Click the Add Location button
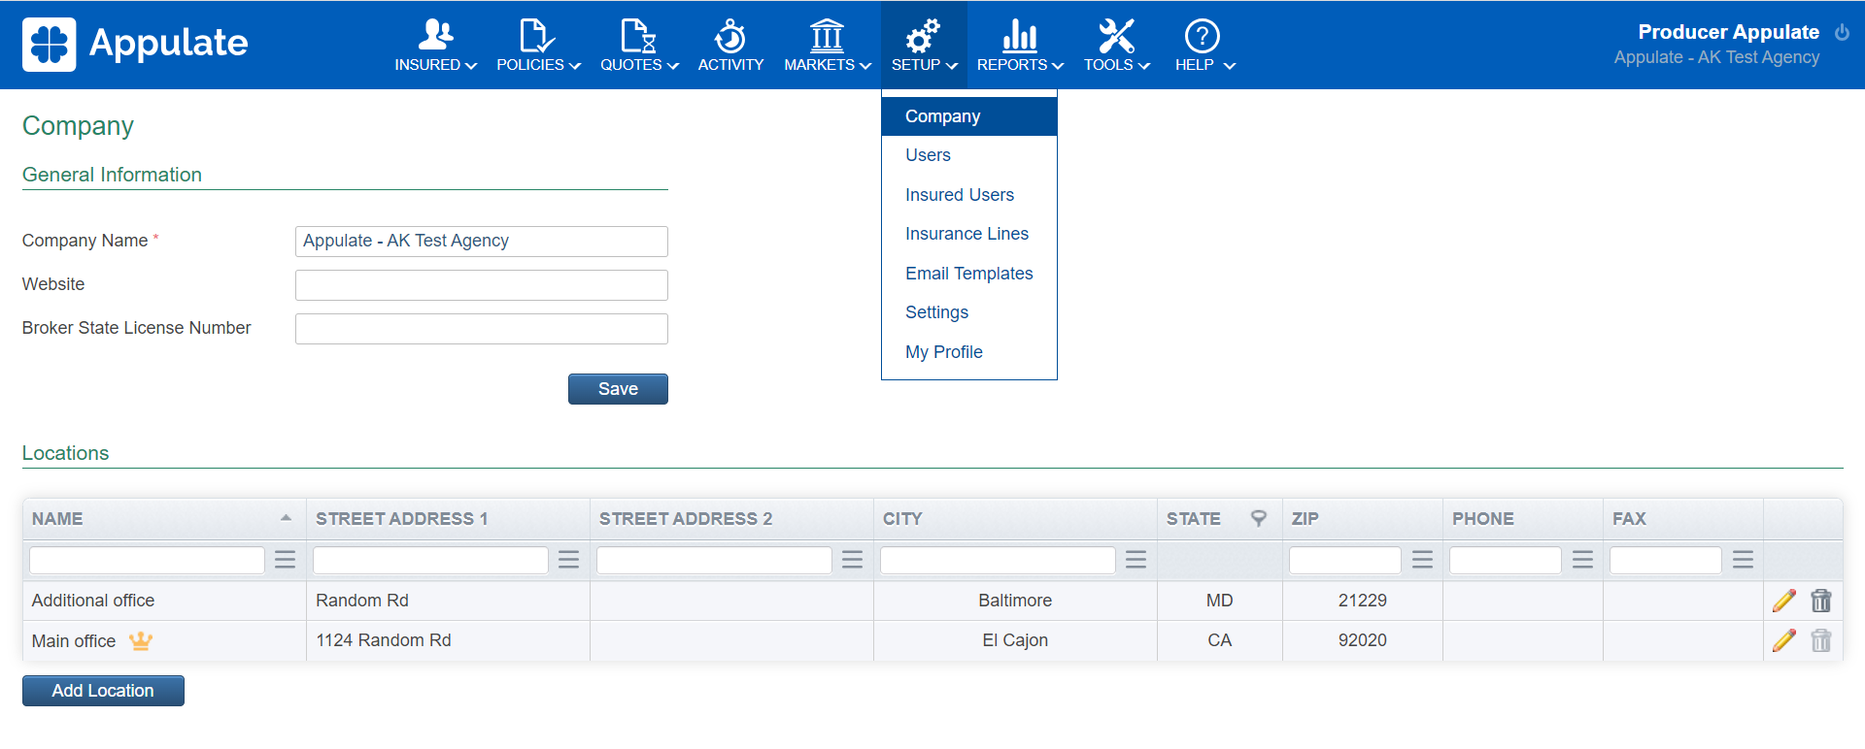 (103, 691)
